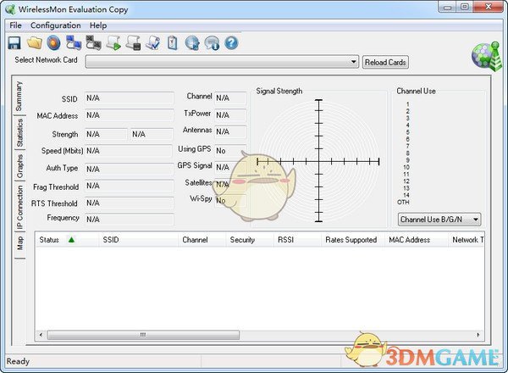Click the SSID value field

pos(130,98)
